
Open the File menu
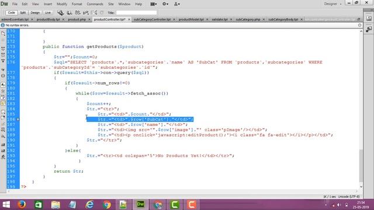pos(15,4)
